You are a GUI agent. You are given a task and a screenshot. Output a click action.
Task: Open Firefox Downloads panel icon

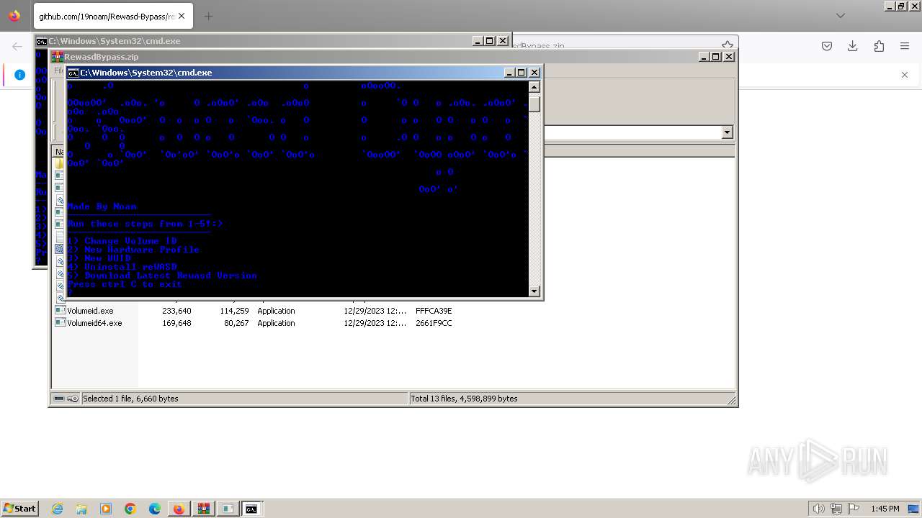point(853,46)
